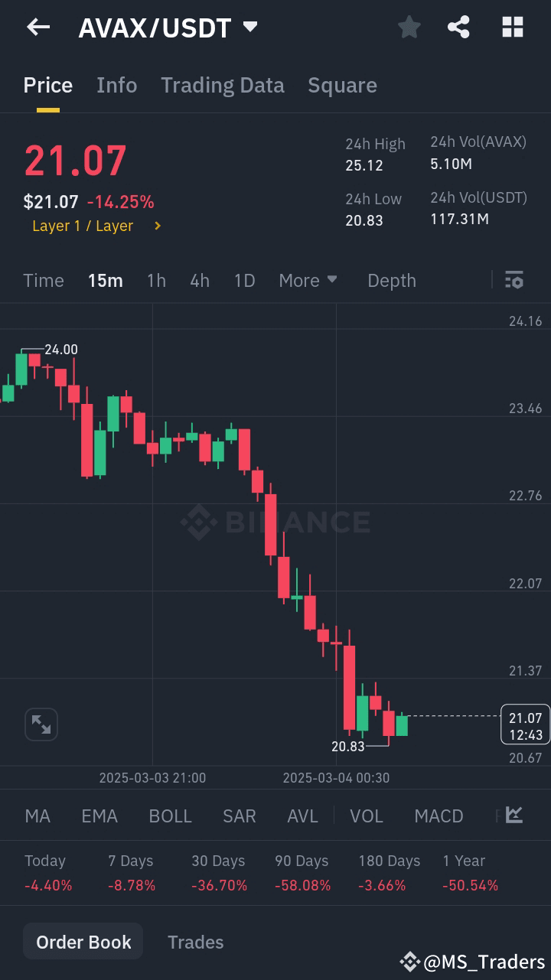Switch to the Trading Data tab

[x=222, y=85]
